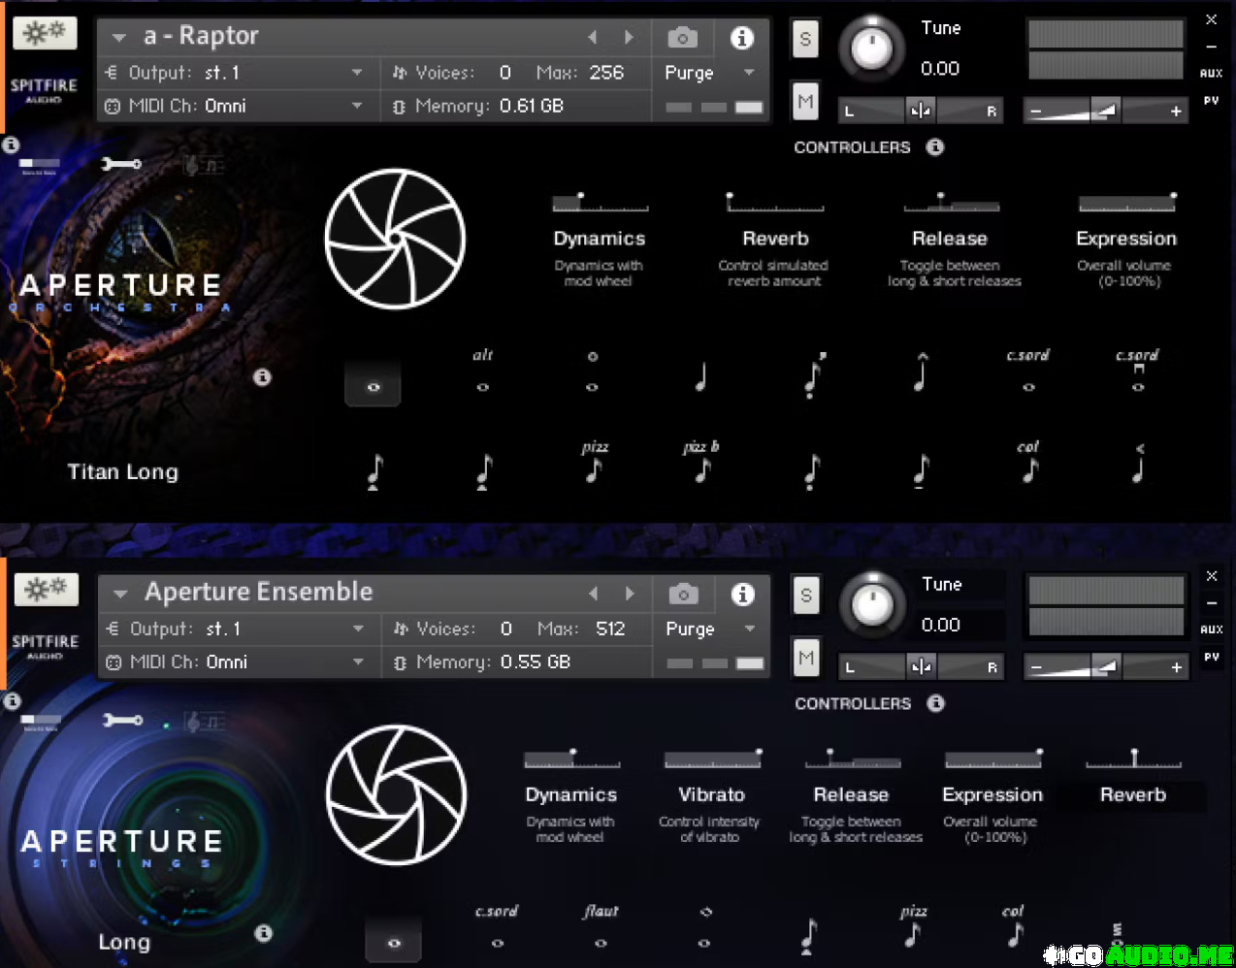Click the Raptor pan L-R slider
Viewport: 1236px width, 968px height.
click(x=920, y=111)
